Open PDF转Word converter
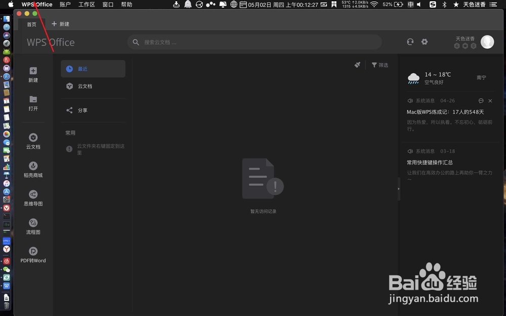The height and width of the screenshot is (316, 506). point(33,255)
